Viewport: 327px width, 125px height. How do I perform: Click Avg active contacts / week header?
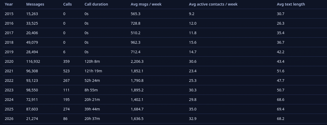tap(213, 4)
